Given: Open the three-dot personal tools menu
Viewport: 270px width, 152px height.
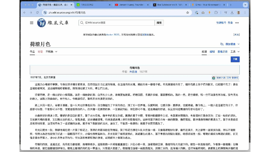Looking at the screenshot, I should click(x=237, y=23).
